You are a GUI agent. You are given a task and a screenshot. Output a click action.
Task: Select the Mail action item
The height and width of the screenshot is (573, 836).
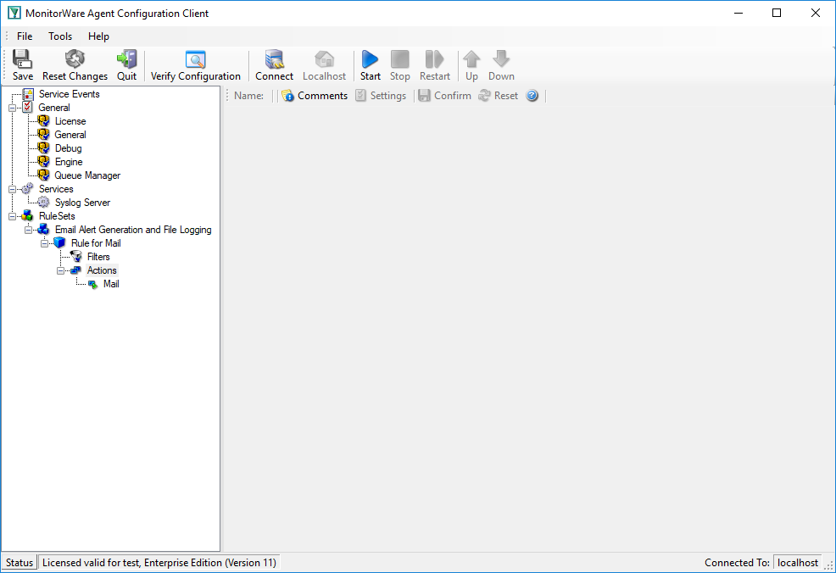(111, 284)
